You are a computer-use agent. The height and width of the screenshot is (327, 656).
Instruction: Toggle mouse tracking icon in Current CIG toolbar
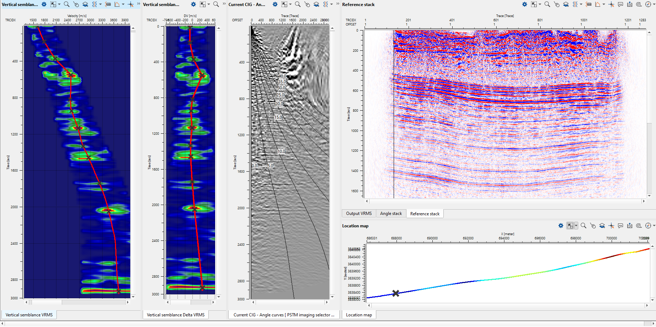click(x=307, y=5)
